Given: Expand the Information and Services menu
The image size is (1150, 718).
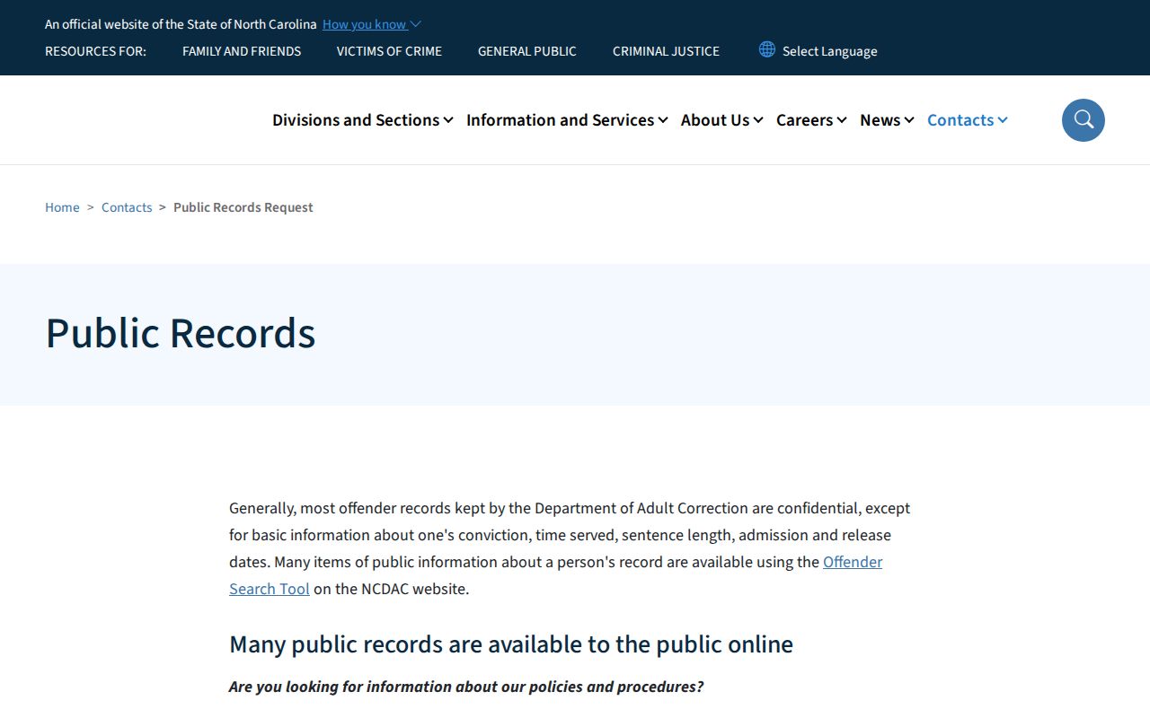Looking at the screenshot, I should 567,120.
